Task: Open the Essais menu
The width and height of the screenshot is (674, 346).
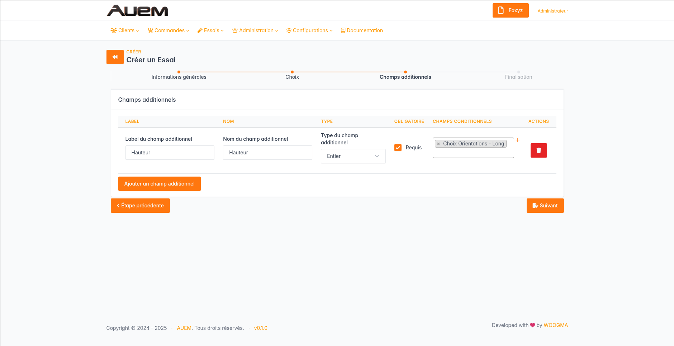Action: (x=210, y=30)
